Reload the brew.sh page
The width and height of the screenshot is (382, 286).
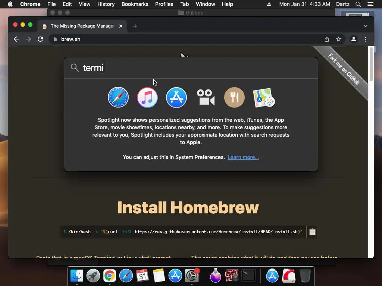click(x=40, y=39)
